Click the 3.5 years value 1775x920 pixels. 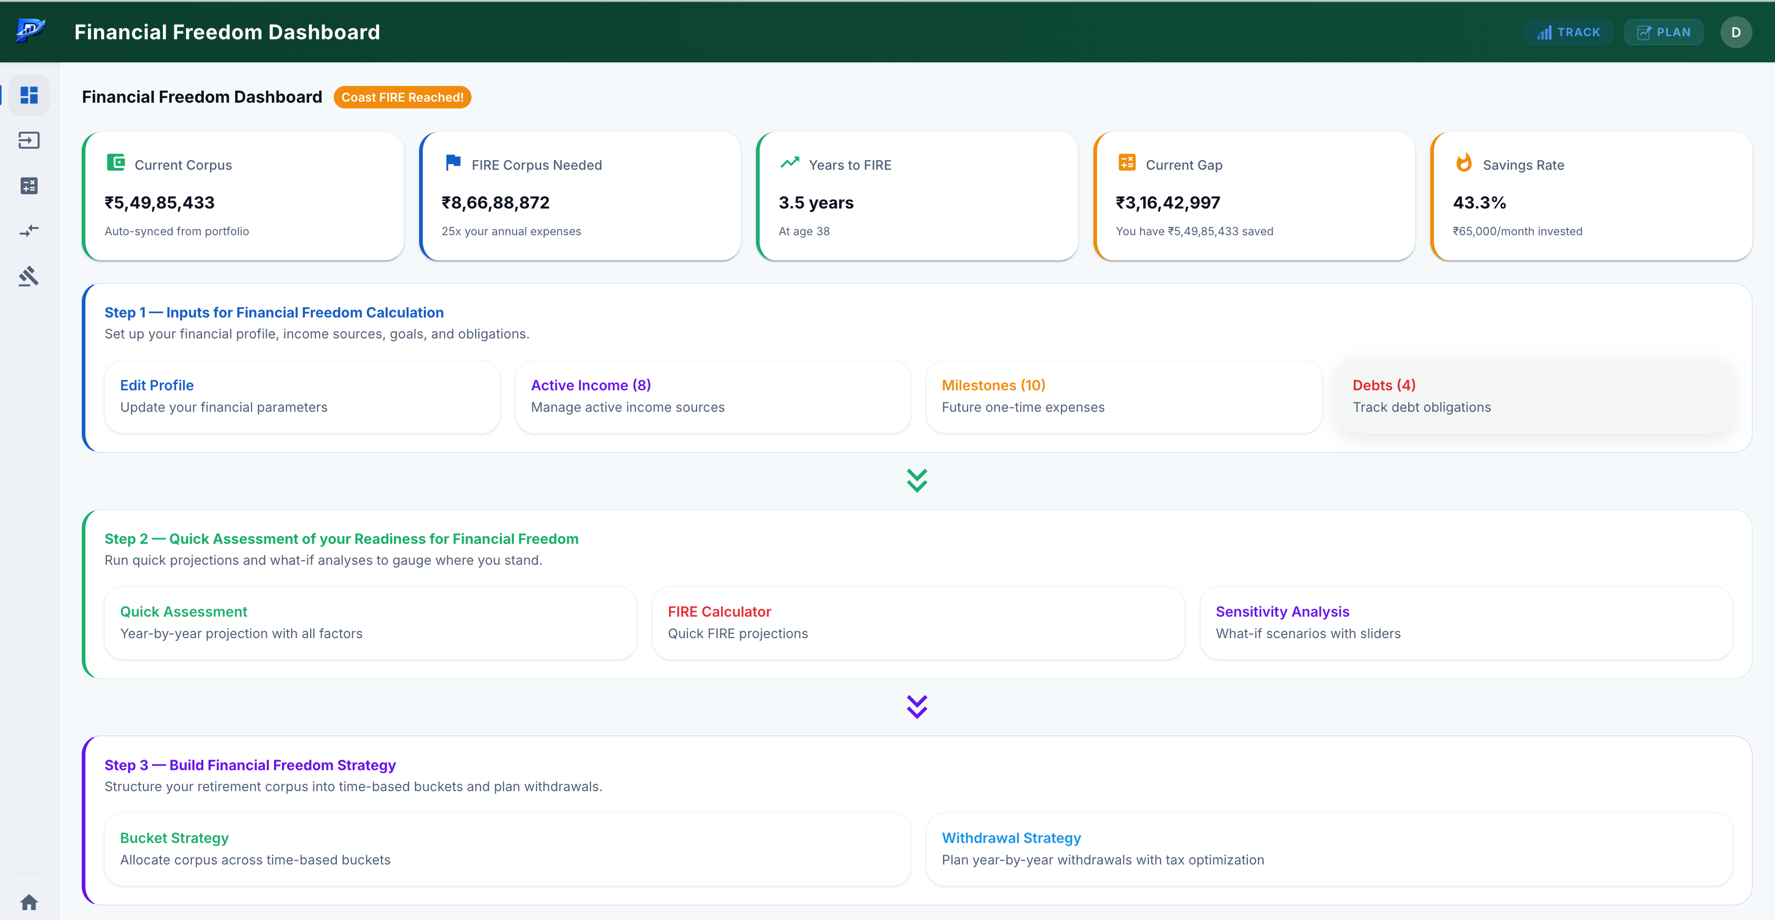tap(816, 202)
